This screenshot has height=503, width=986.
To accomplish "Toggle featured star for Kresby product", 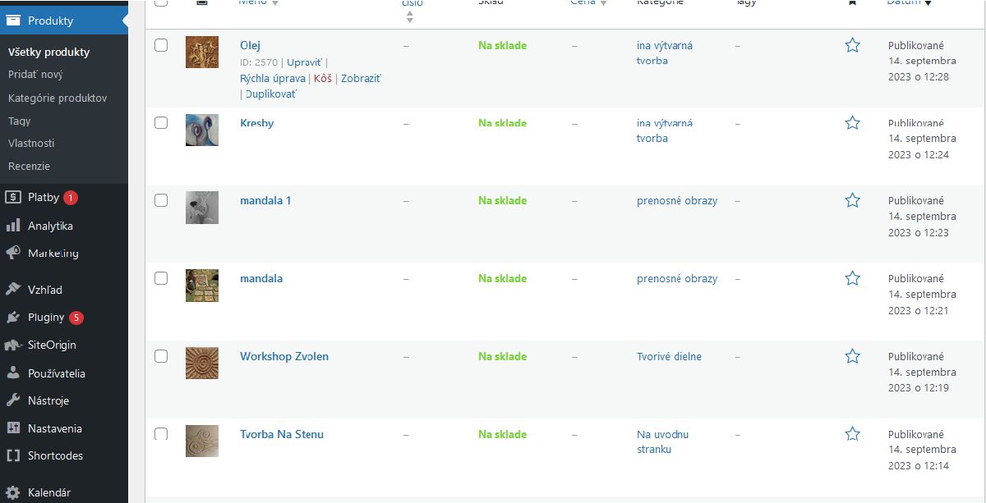I will [x=852, y=123].
